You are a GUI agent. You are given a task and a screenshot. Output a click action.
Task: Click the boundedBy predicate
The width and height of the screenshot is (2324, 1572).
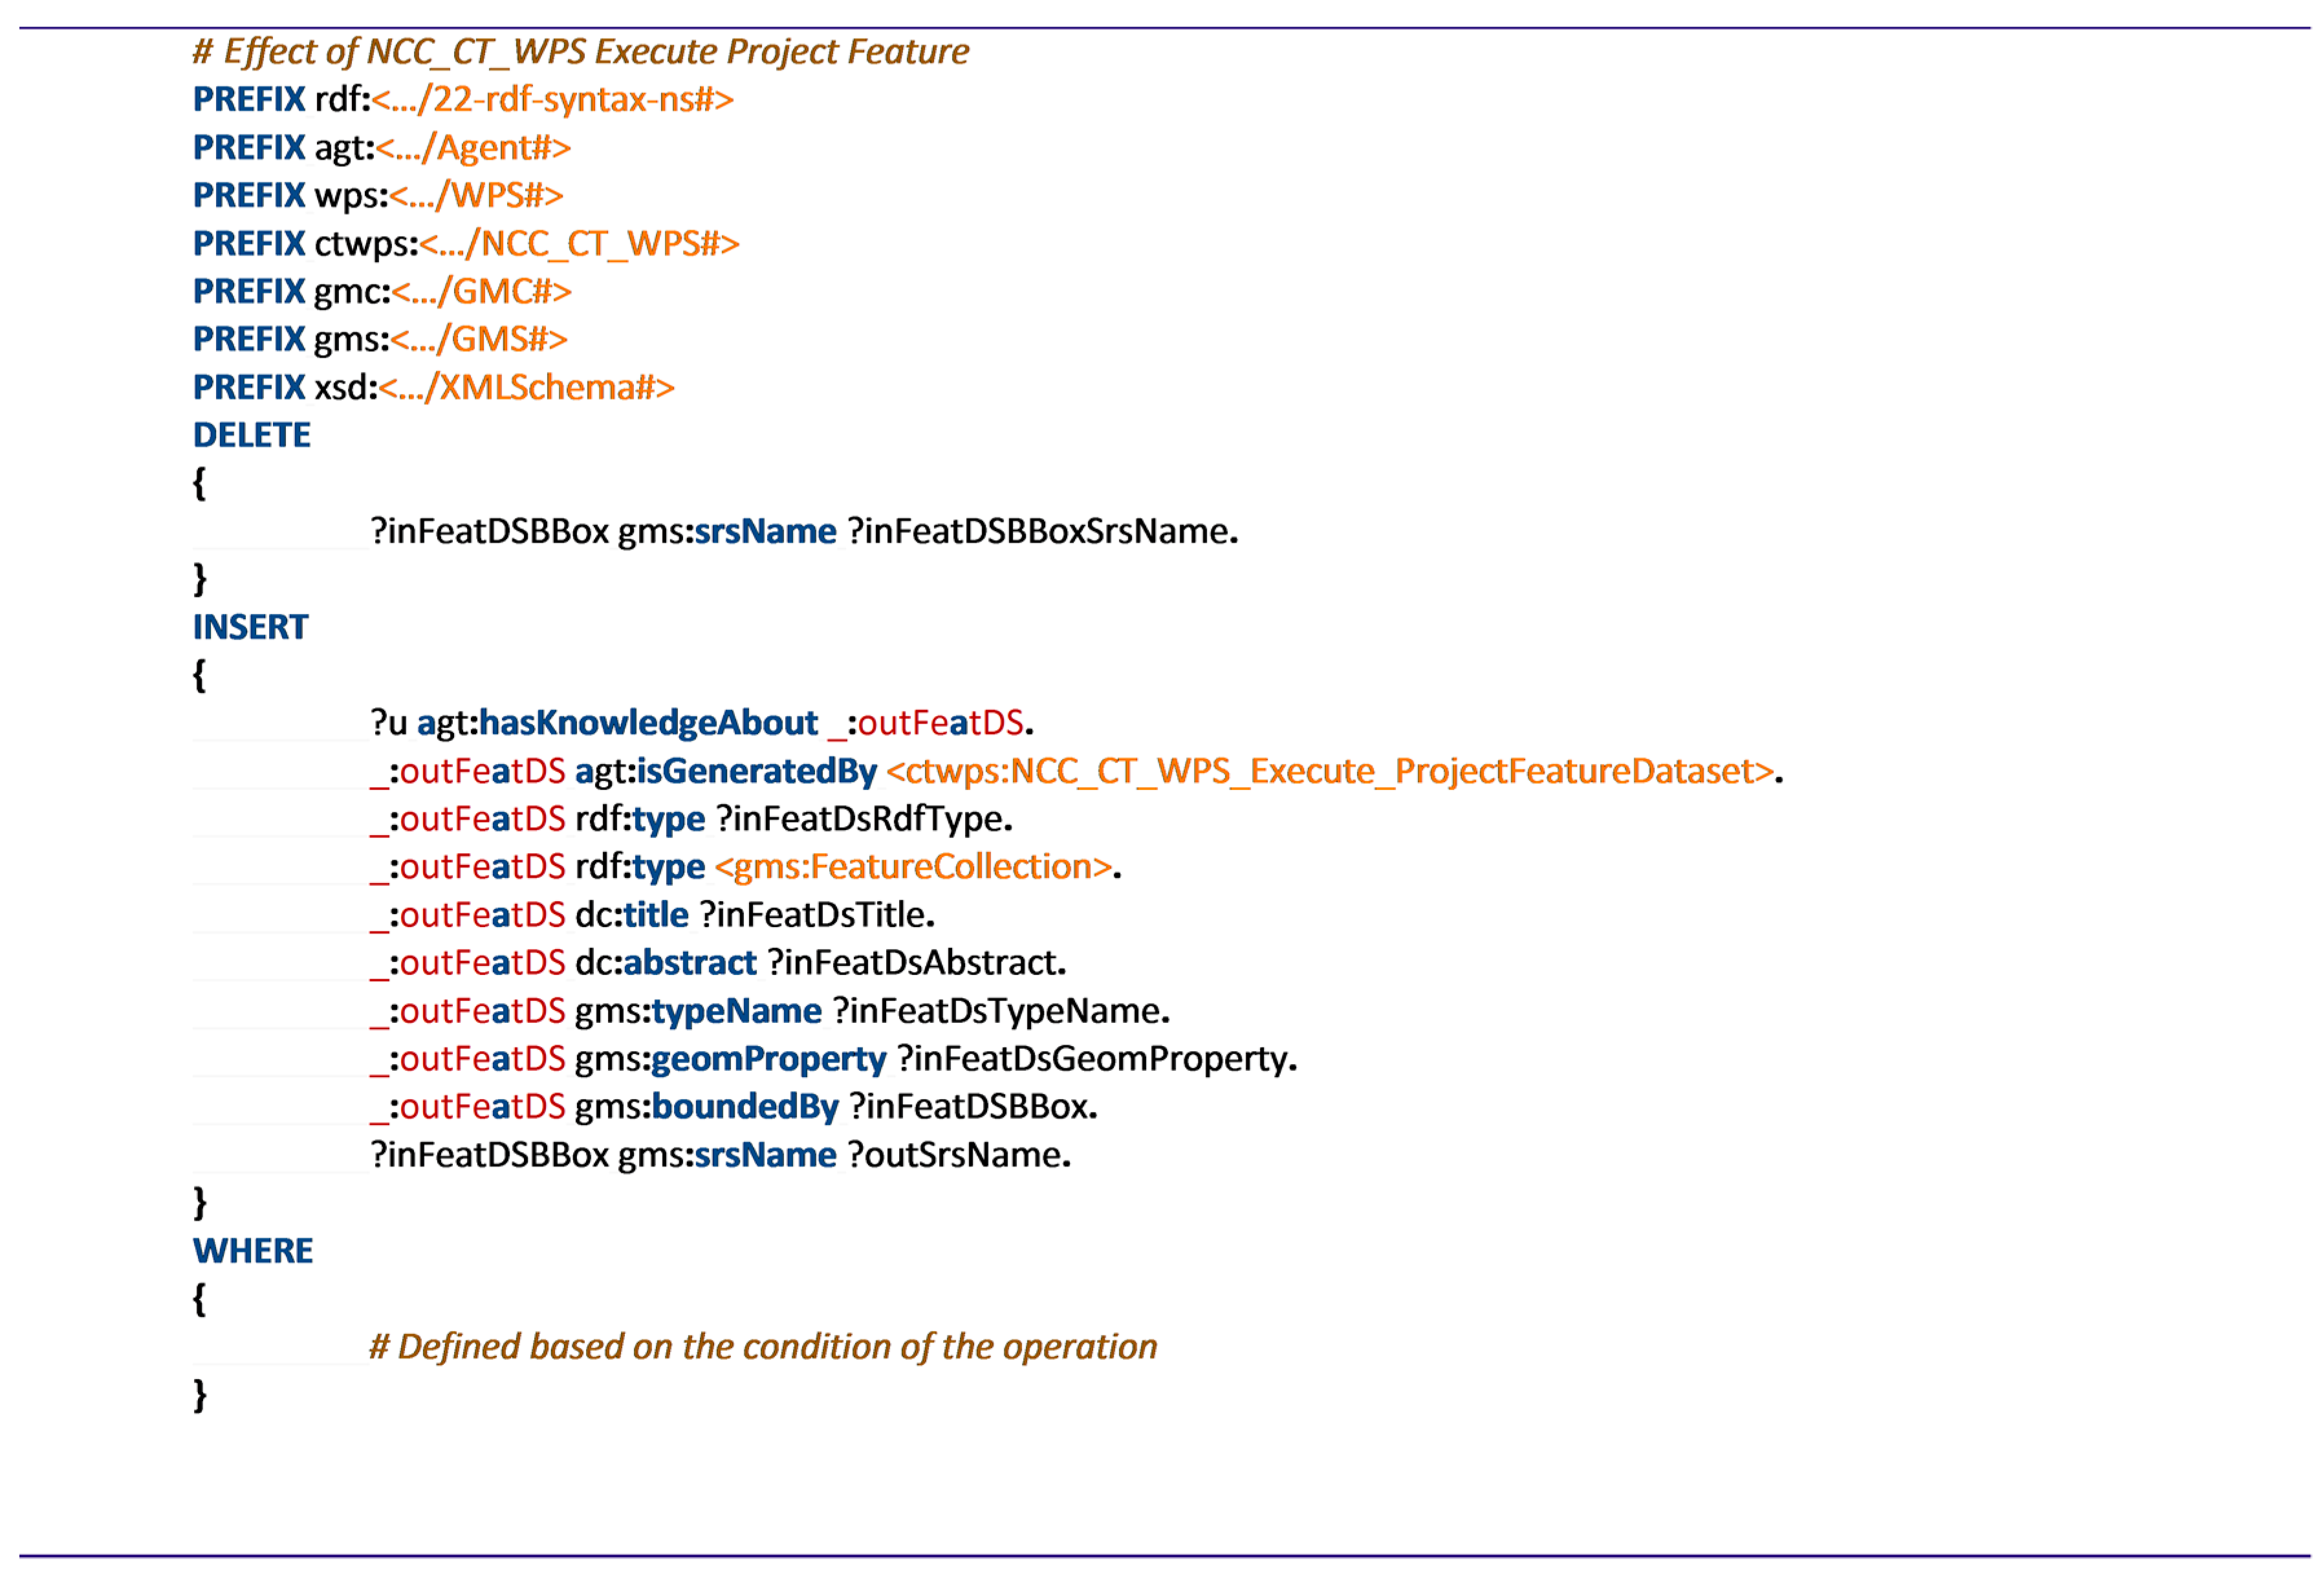[x=745, y=1107]
